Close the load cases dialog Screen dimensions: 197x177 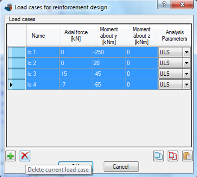click(182, 4)
